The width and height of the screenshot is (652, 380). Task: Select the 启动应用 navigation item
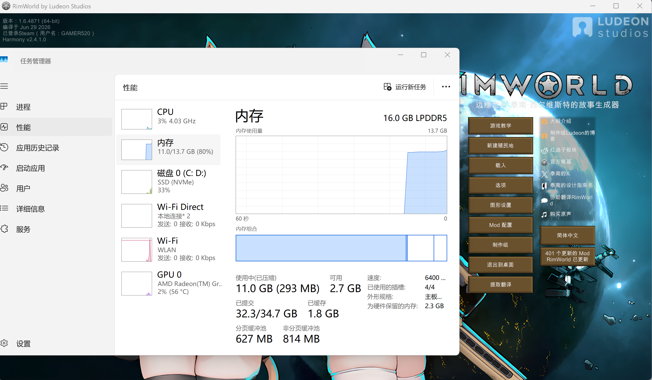[x=56, y=168]
